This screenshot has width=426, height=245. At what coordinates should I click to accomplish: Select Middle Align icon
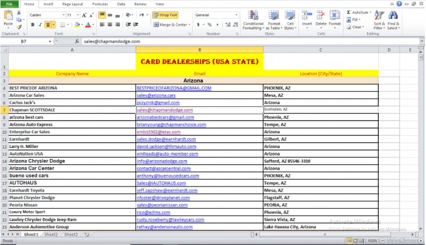point(110,15)
